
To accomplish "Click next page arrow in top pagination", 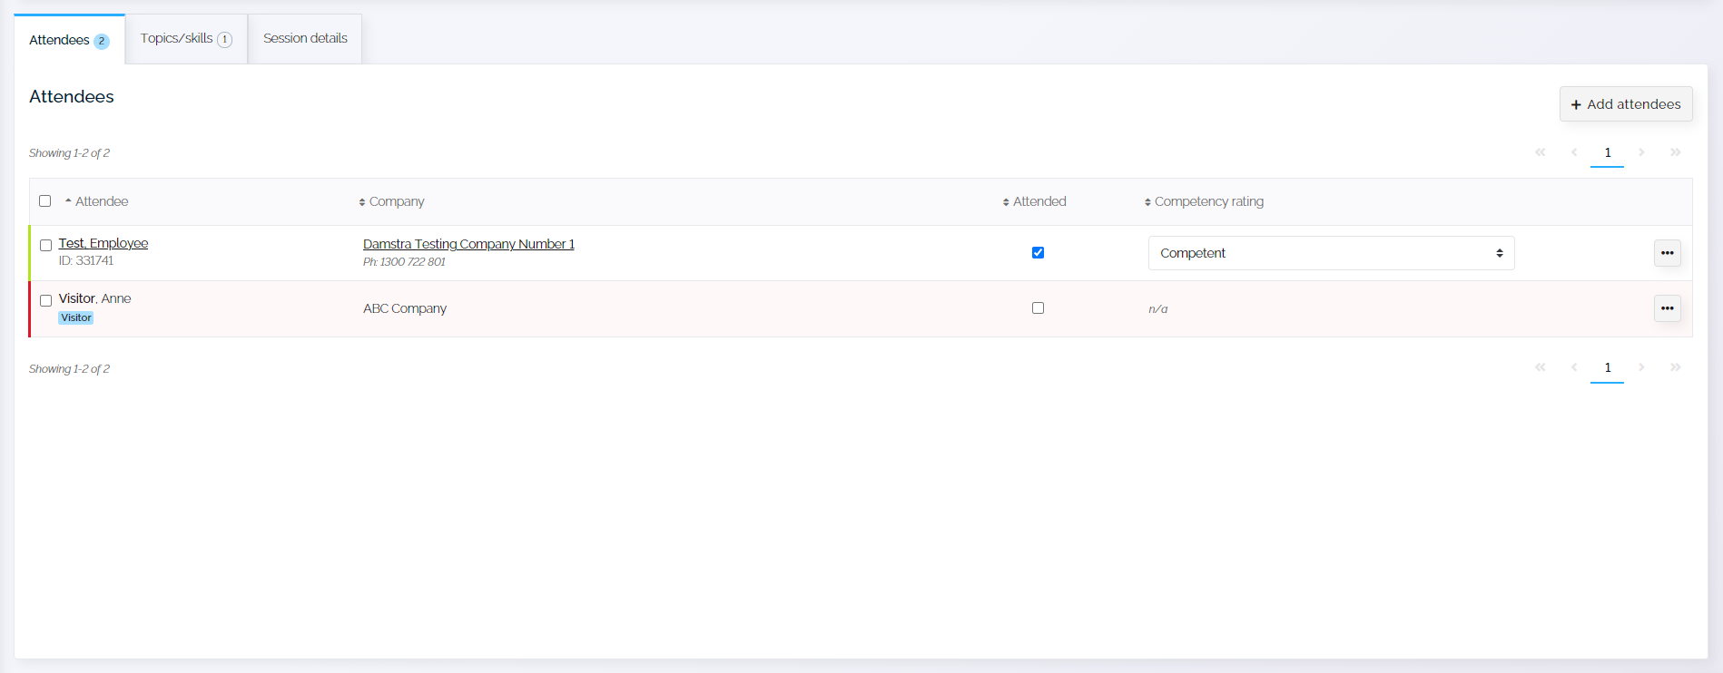I will point(1641,152).
